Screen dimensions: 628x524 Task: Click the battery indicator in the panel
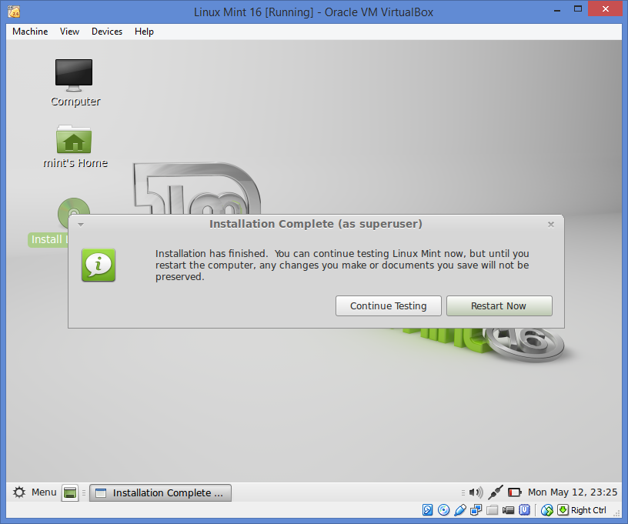tap(514, 492)
